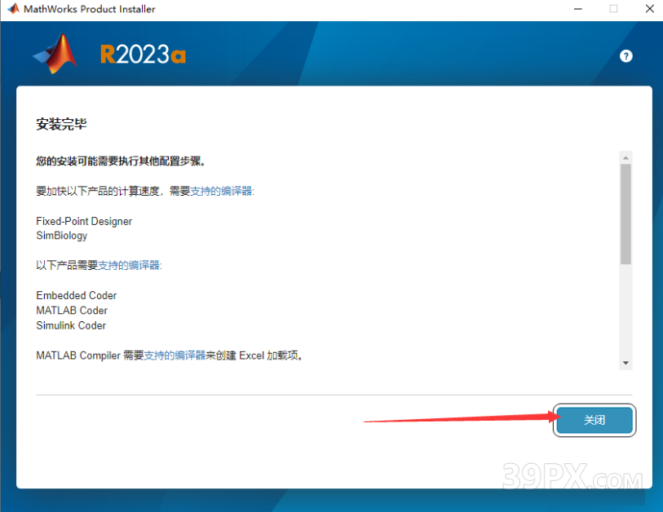Screen dimensions: 663x512
Task: Select the Embedded Coder text
Action: pos(76,295)
